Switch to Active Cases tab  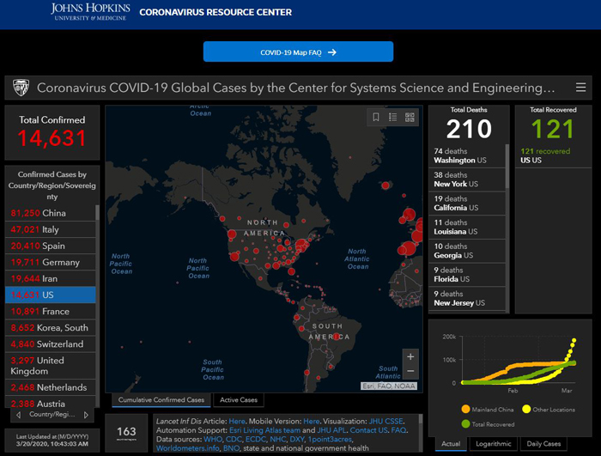(x=239, y=400)
